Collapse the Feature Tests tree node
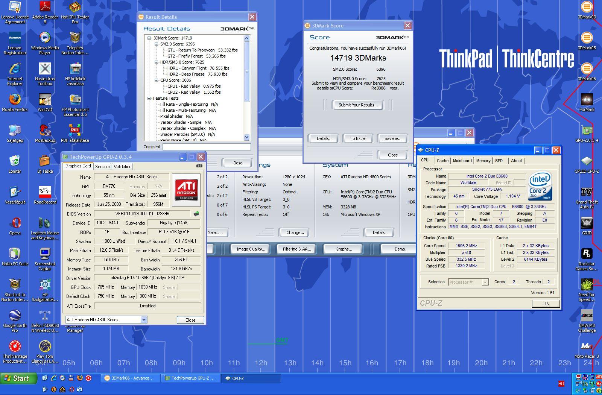 (149, 98)
